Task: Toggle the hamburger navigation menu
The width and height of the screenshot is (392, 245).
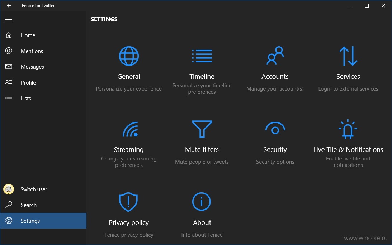Action: point(9,19)
